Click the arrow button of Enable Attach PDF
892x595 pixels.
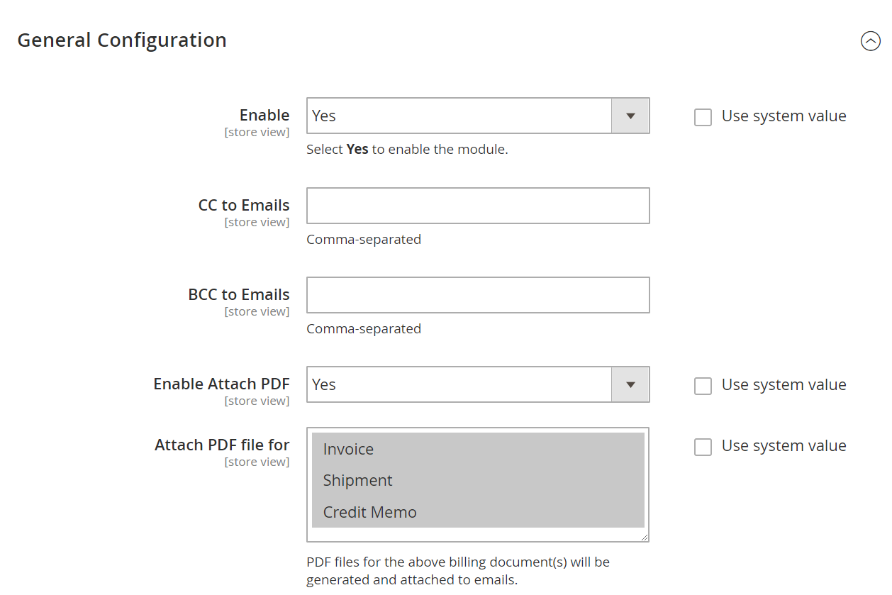630,384
